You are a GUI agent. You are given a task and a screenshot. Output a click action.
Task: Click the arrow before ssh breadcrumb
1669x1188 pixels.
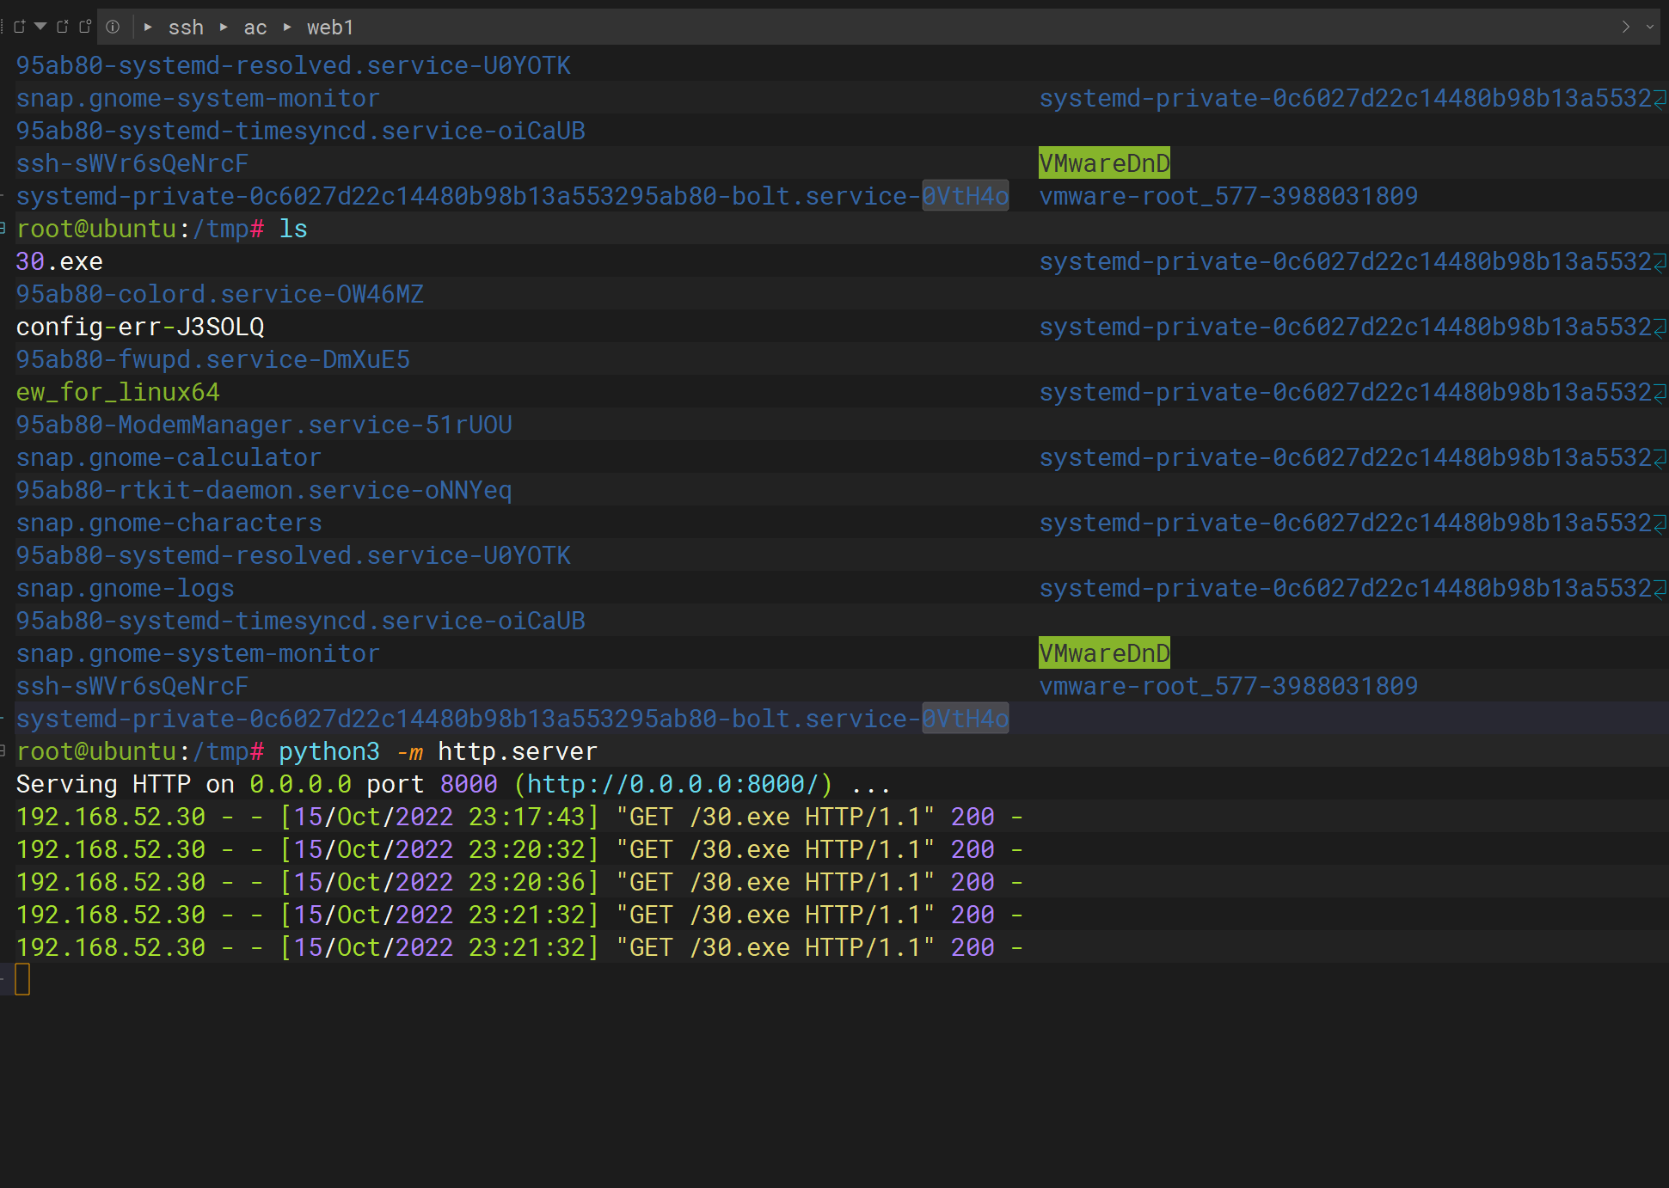click(148, 27)
